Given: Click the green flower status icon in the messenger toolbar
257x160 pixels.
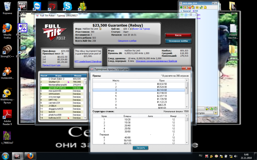Looking at the screenshot, I should (x=181, y=7).
